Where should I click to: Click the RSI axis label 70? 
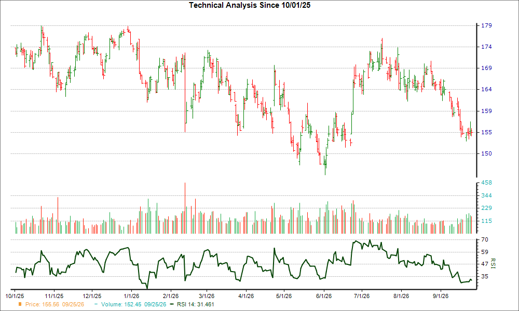point(485,239)
